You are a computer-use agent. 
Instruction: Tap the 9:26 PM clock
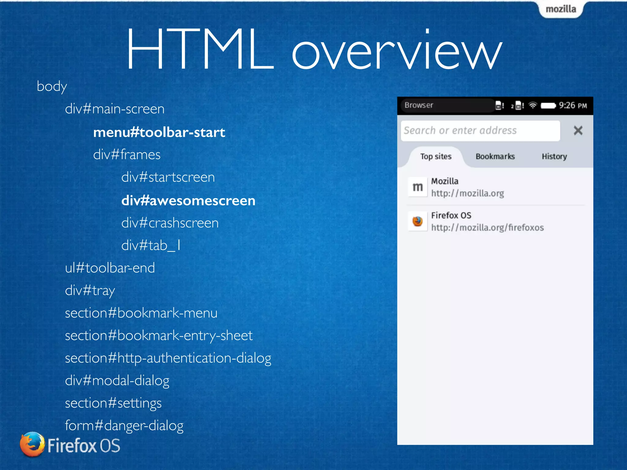(x=573, y=106)
